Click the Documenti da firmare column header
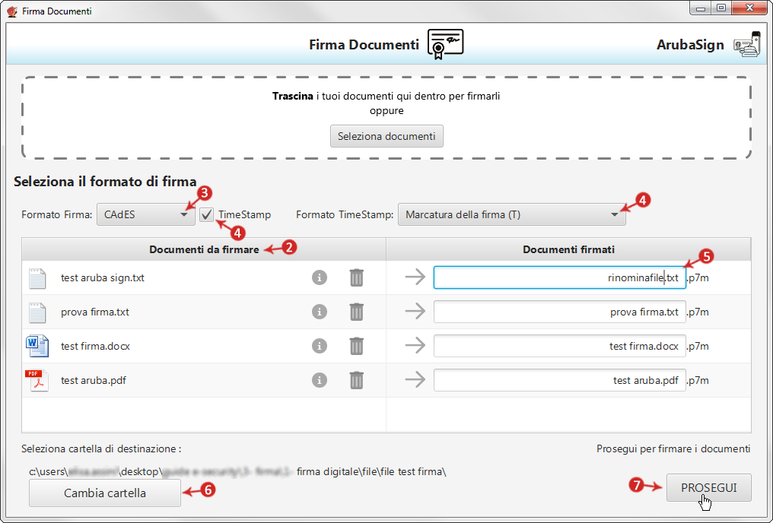773x523 pixels. tap(204, 249)
